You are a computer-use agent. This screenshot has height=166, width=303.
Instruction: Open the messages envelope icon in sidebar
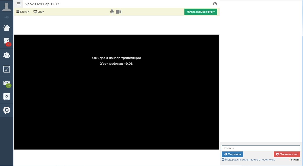coord(7,83)
